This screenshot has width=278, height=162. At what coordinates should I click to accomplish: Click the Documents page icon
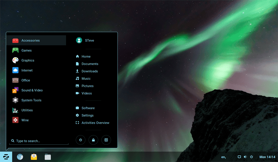coord(77,64)
